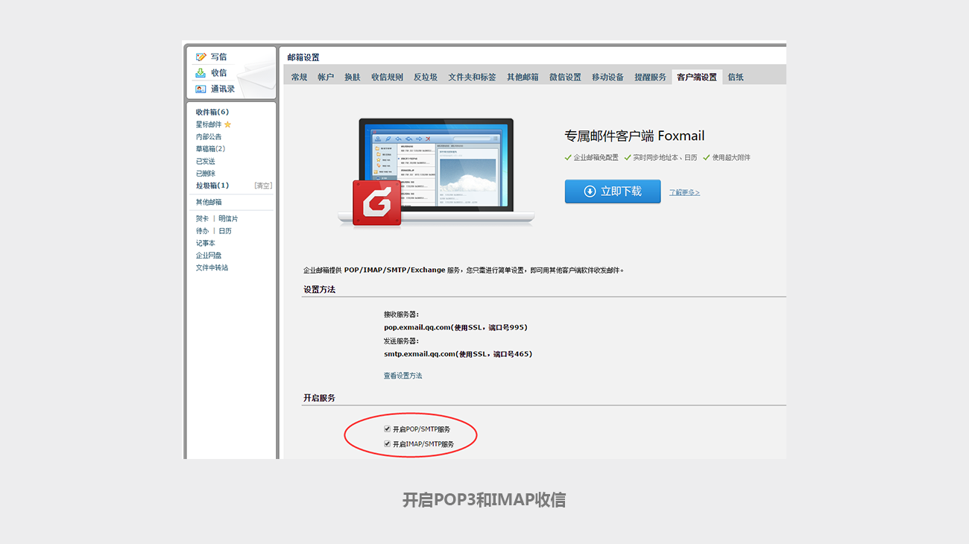Image resolution: width=969 pixels, height=544 pixels.
Task: Open the 反垃圾 tab
Action: coord(426,77)
